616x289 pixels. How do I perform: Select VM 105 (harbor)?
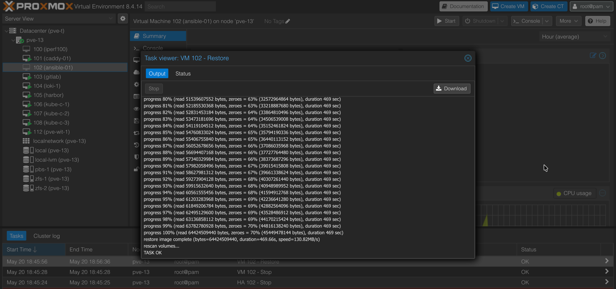click(48, 95)
